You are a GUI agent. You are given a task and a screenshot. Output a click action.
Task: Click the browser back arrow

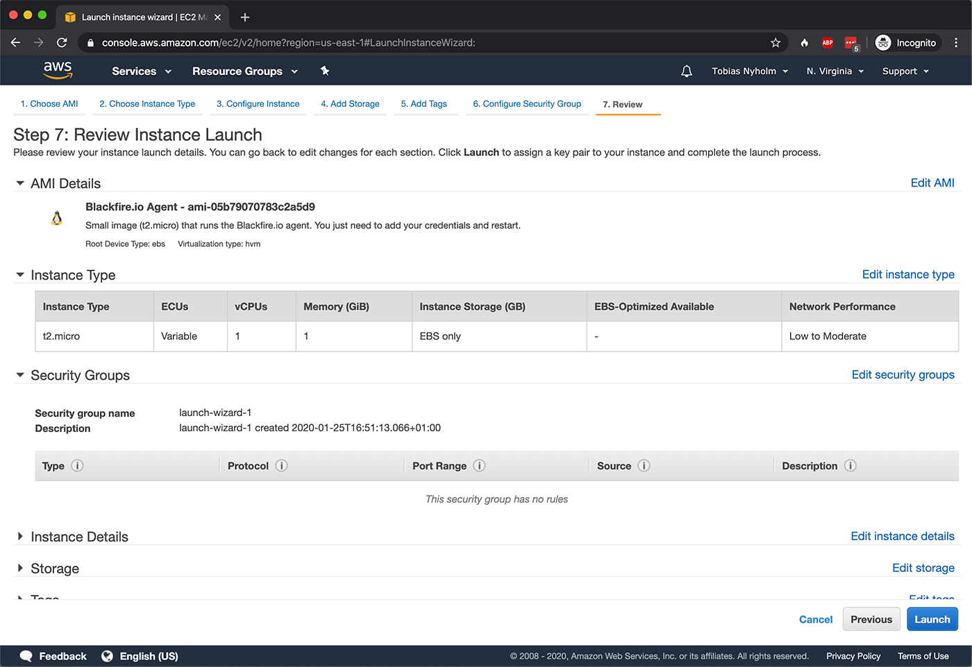16,42
